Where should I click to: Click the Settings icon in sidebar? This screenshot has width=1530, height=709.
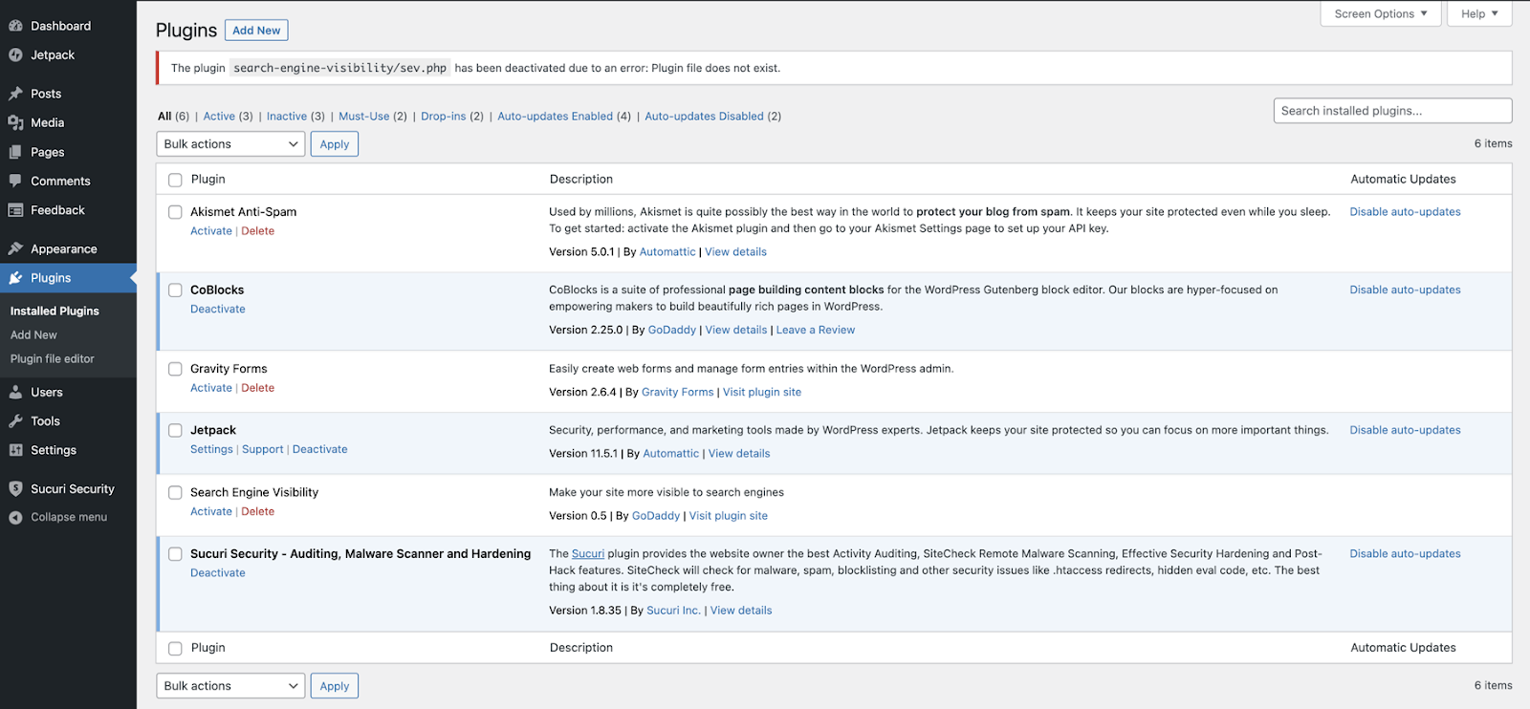[x=15, y=450]
